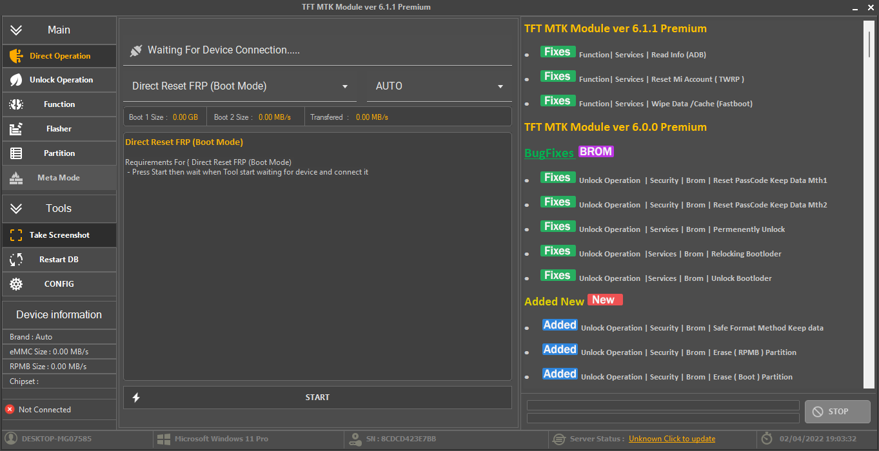Click the Function icon

(16, 104)
